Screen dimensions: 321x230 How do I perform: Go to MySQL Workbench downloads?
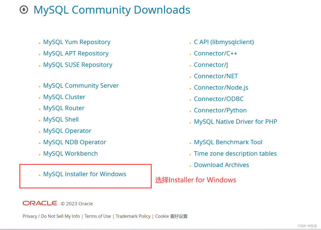[70, 154]
